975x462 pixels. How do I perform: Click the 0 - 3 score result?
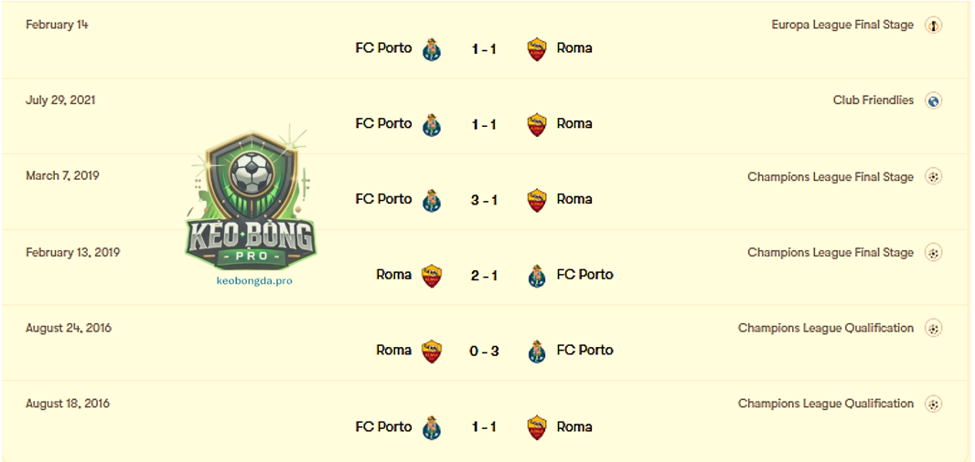pos(484,352)
